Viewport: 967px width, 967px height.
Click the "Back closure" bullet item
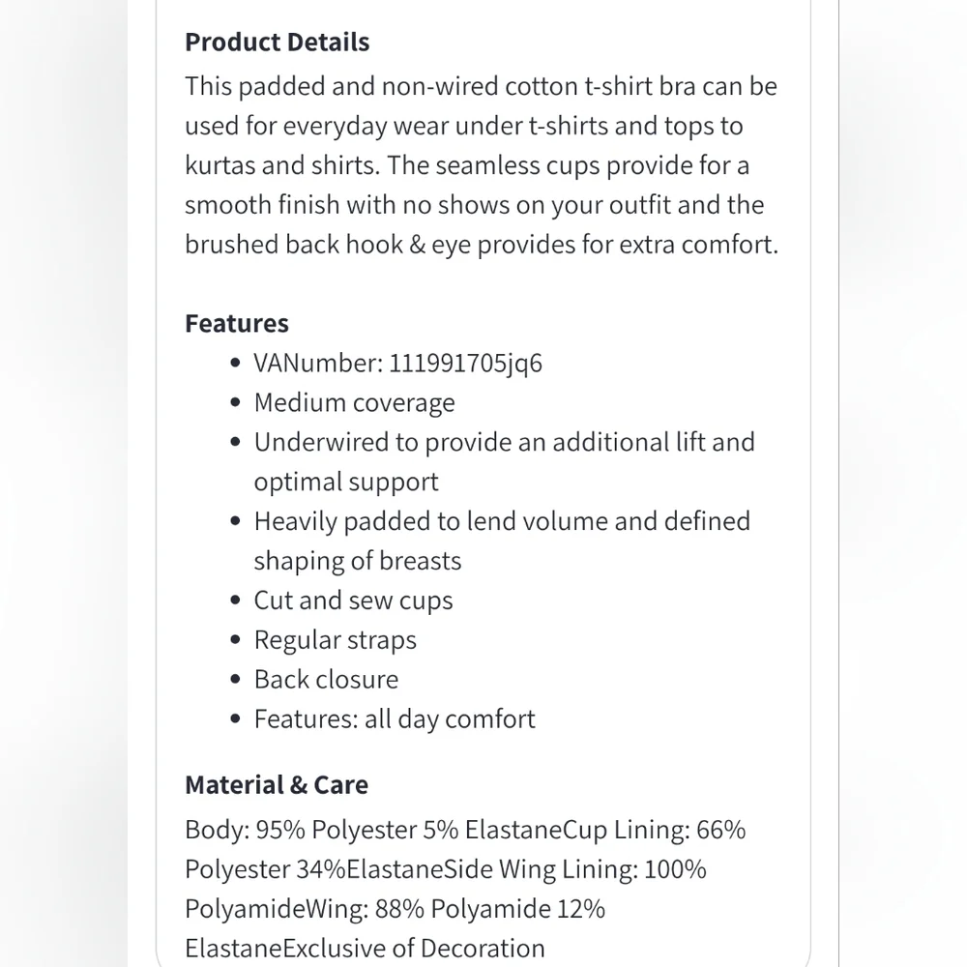click(326, 680)
